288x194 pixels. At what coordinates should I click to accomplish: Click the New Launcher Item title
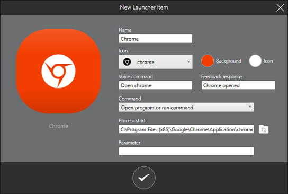click(144, 7)
